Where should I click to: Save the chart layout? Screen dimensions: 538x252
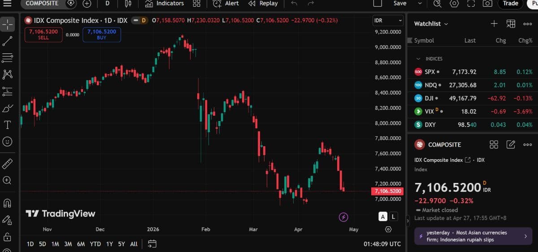(x=400, y=3)
